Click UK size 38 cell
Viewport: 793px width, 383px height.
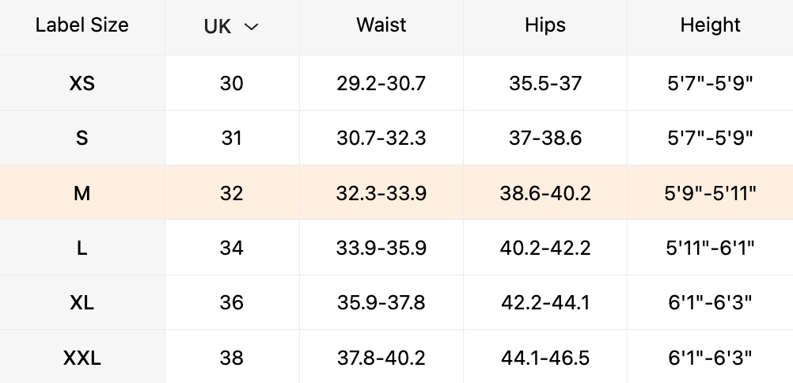(232, 358)
